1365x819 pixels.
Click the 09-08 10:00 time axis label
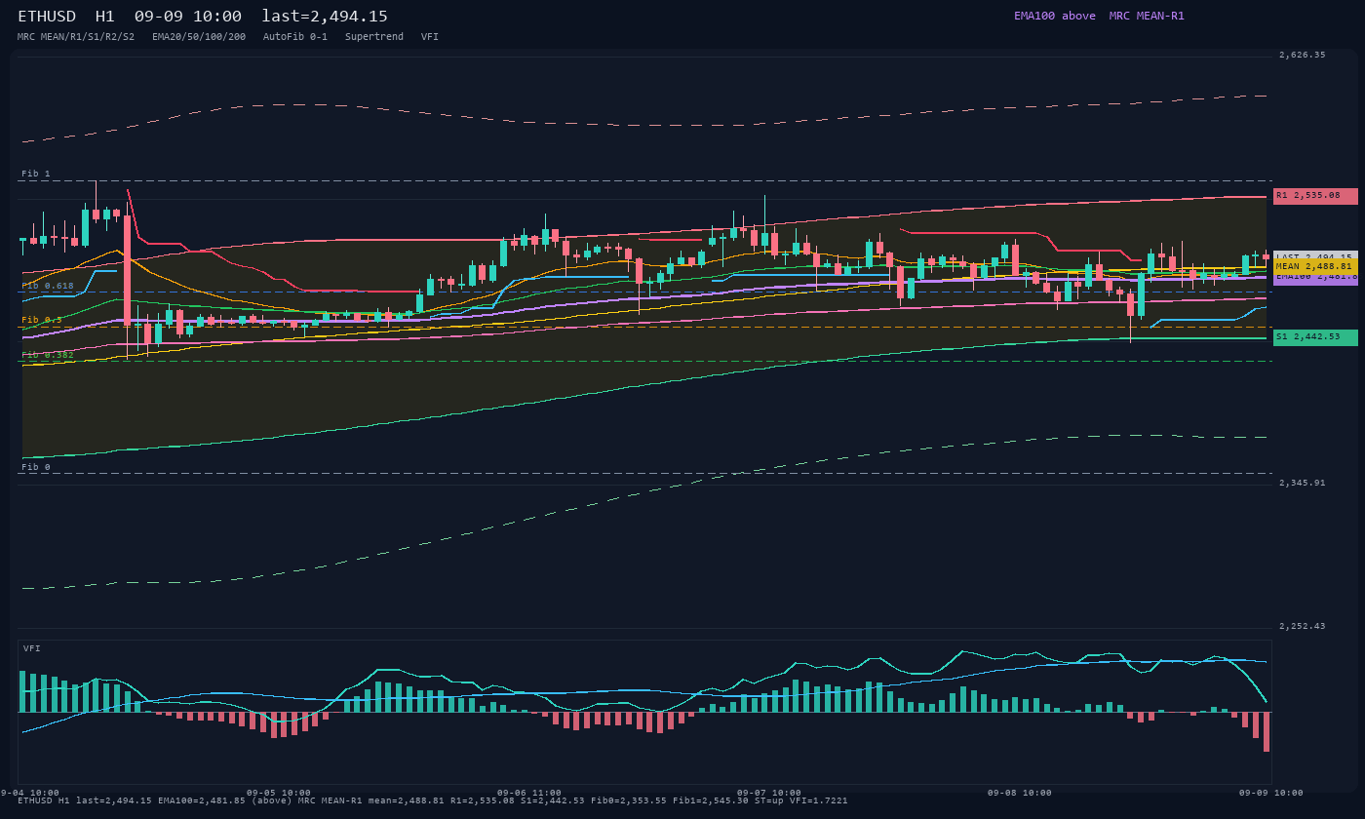point(1020,793)
